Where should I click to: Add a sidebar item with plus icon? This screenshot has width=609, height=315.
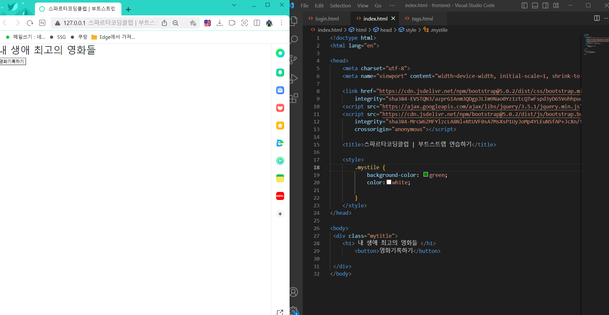[x=280, y=214]
